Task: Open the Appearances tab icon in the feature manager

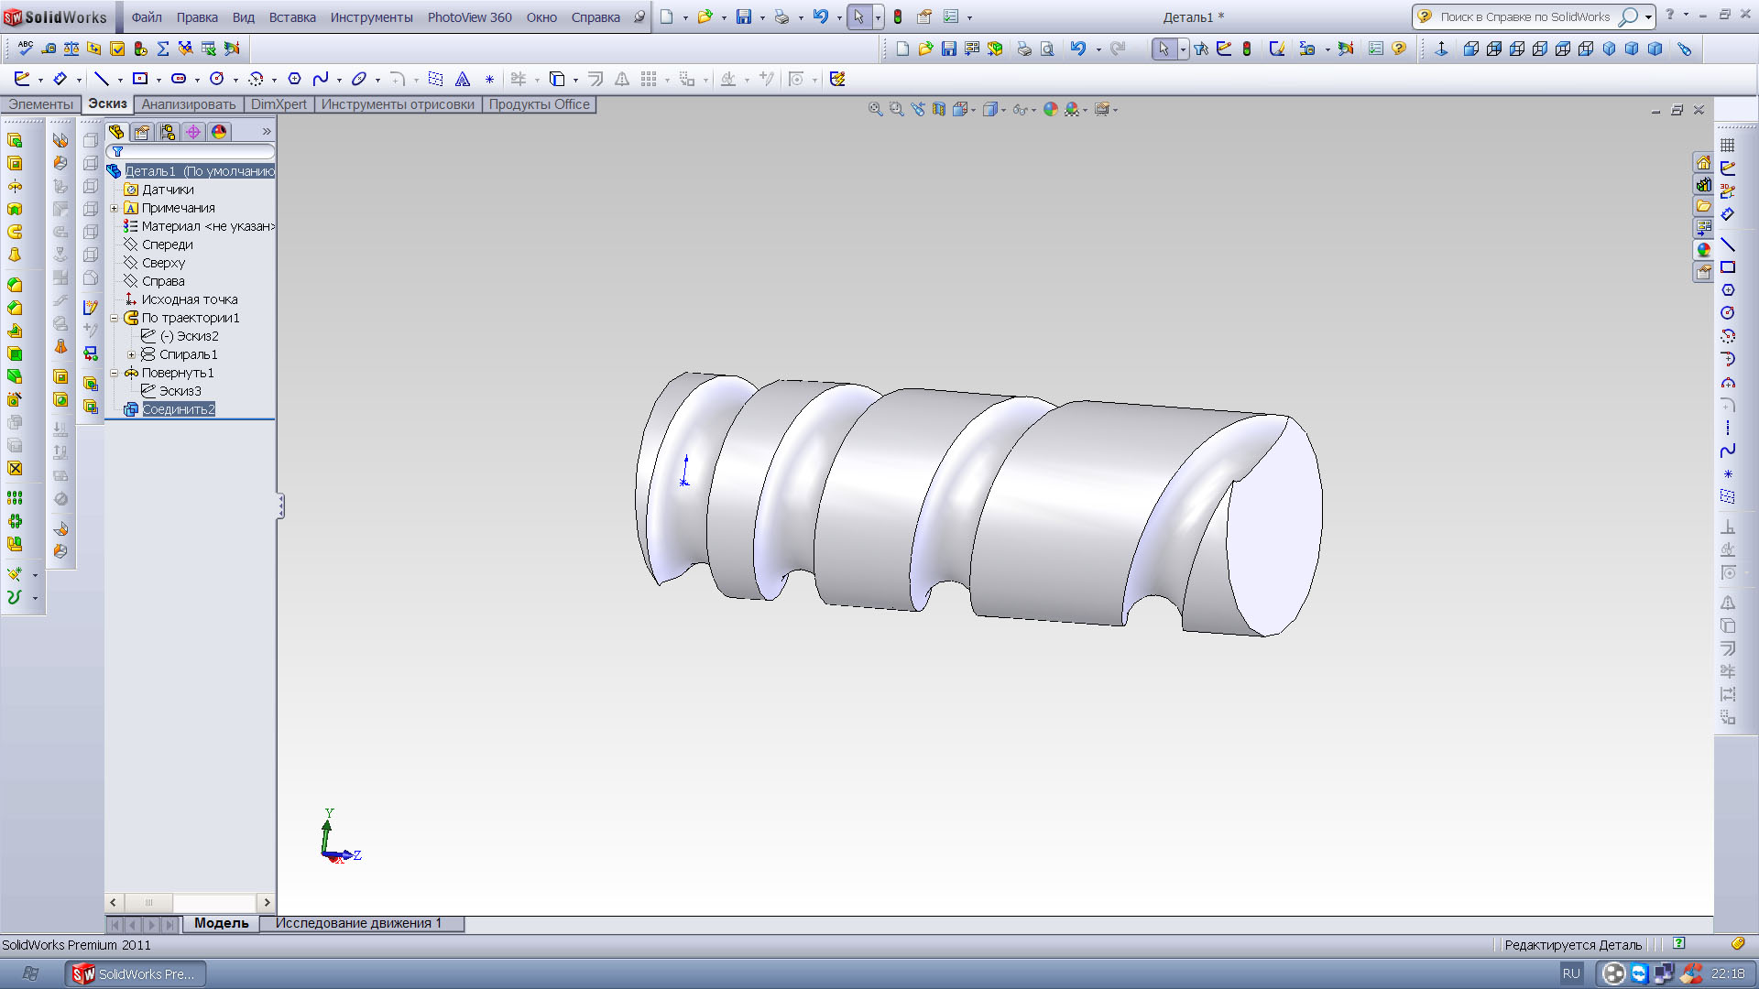Action: 219,132
